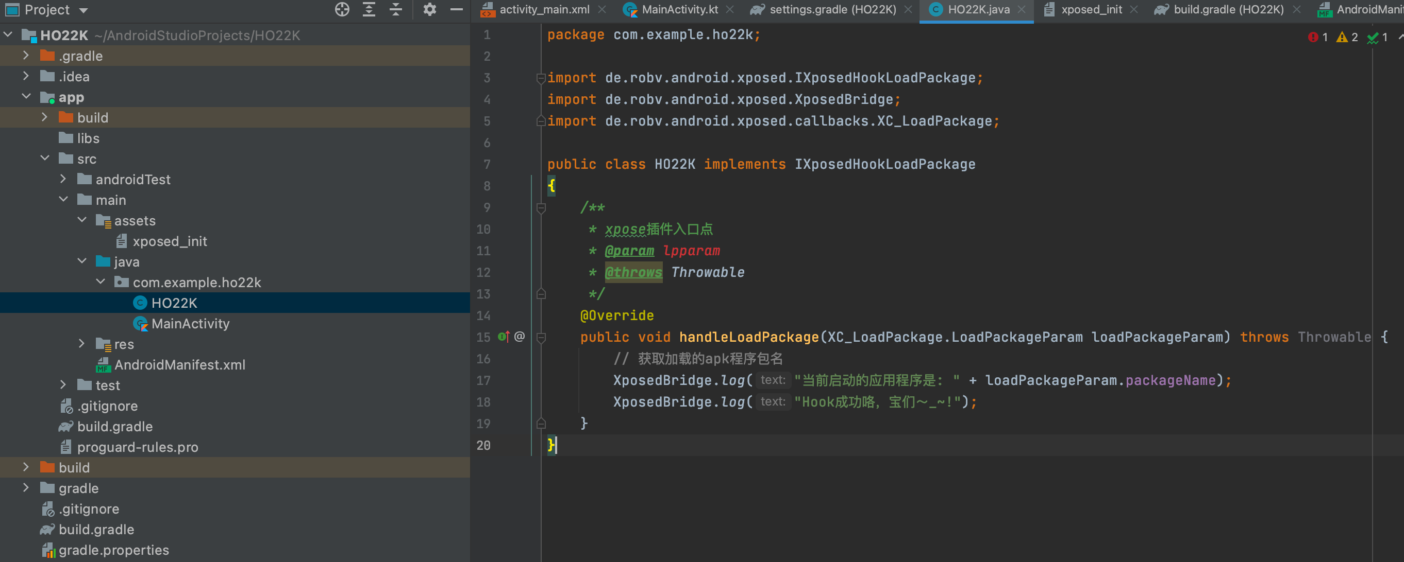Expand the androidTest folder

tap(63, 179)
